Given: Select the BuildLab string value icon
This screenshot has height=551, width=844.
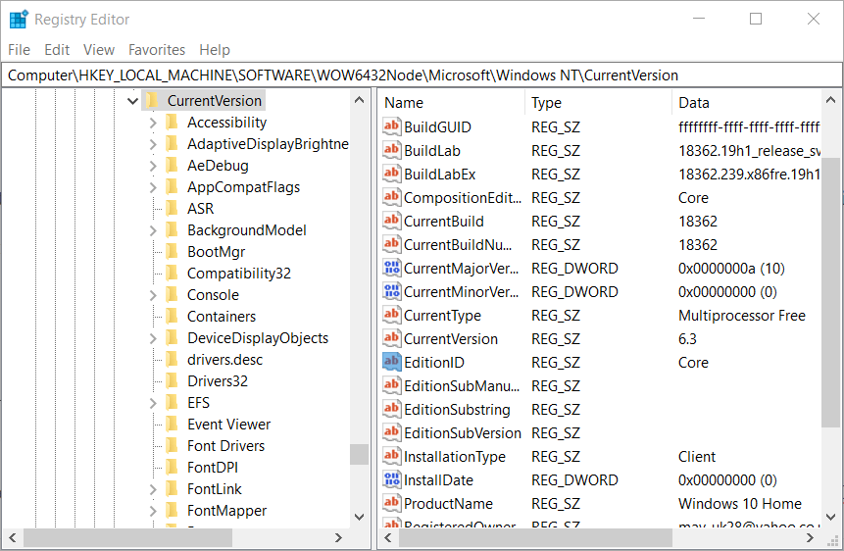Looking at the screenshot, I should [x=392, y=150].
